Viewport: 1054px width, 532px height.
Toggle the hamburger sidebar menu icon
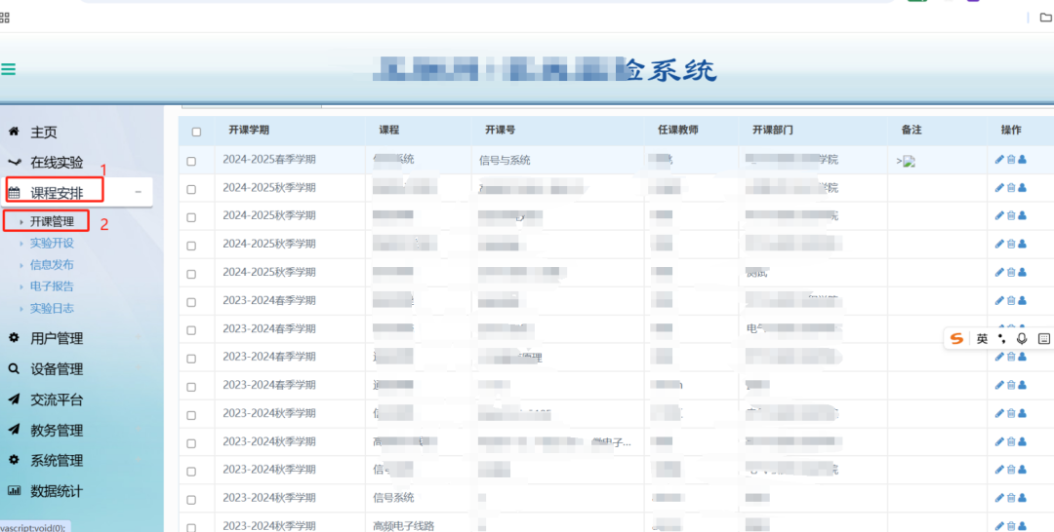(x=8, y=69)
